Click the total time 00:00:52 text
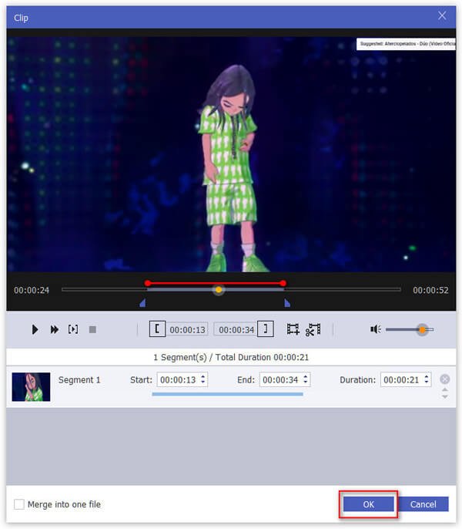This screenshot has height=529, width=462. 430,290
